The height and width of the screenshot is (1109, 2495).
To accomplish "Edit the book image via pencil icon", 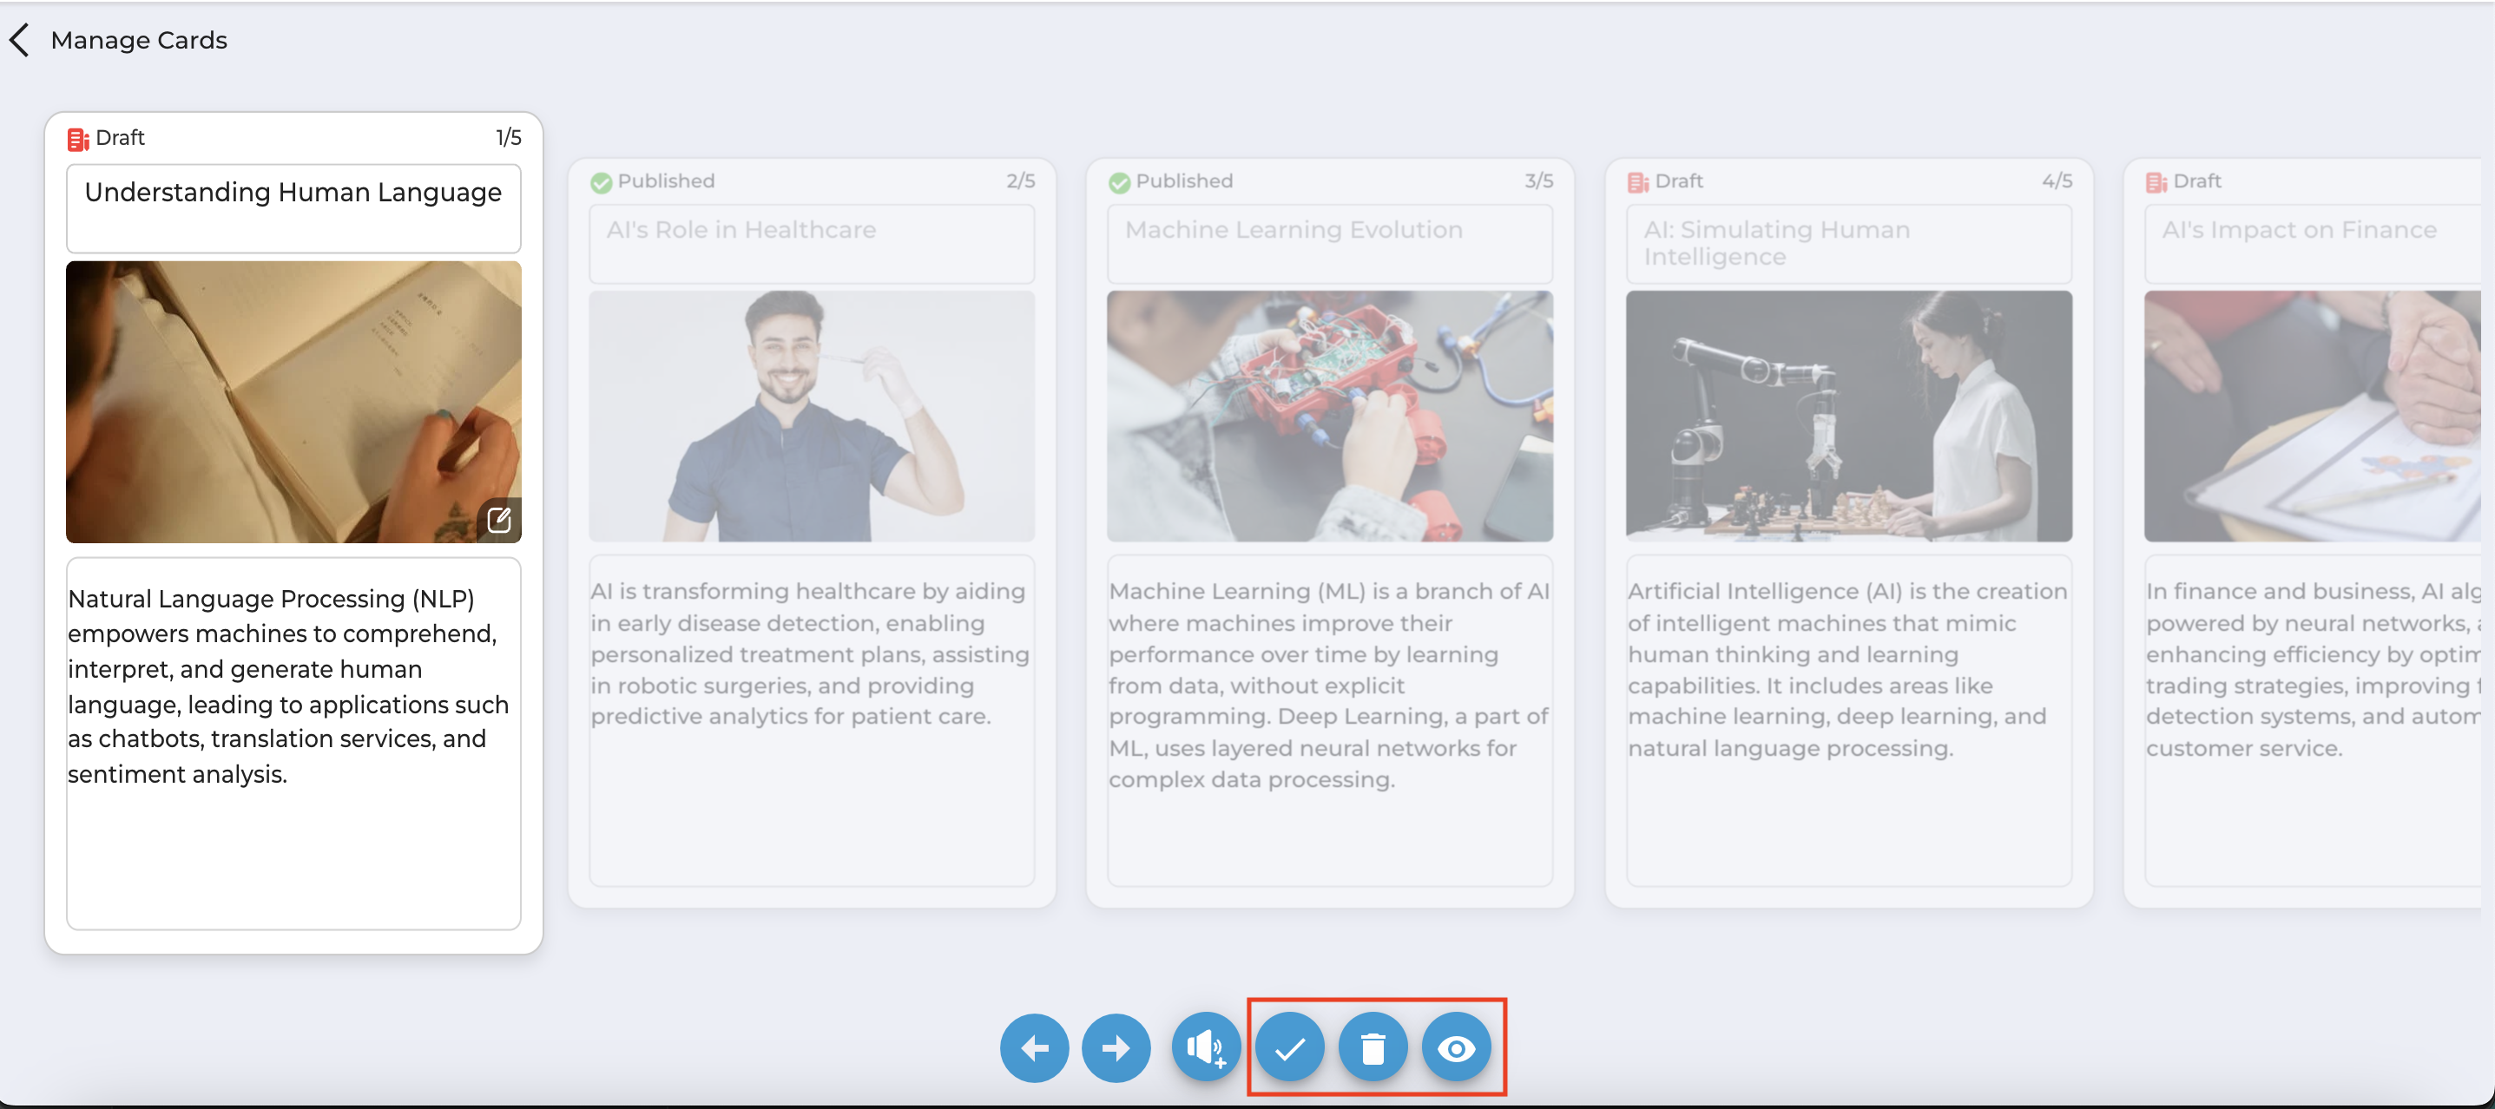I will point(499,520).
